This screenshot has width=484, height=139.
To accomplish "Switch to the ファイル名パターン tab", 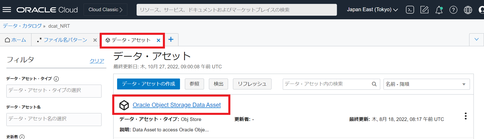I will (65, 40).
